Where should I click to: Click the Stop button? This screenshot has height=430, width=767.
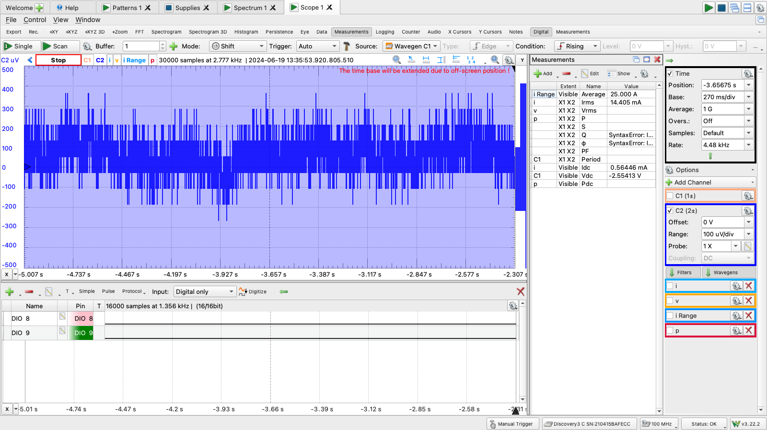click(x=58, y=60)
